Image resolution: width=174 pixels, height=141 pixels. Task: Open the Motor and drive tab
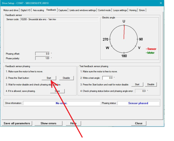click(x=11, y=10)
